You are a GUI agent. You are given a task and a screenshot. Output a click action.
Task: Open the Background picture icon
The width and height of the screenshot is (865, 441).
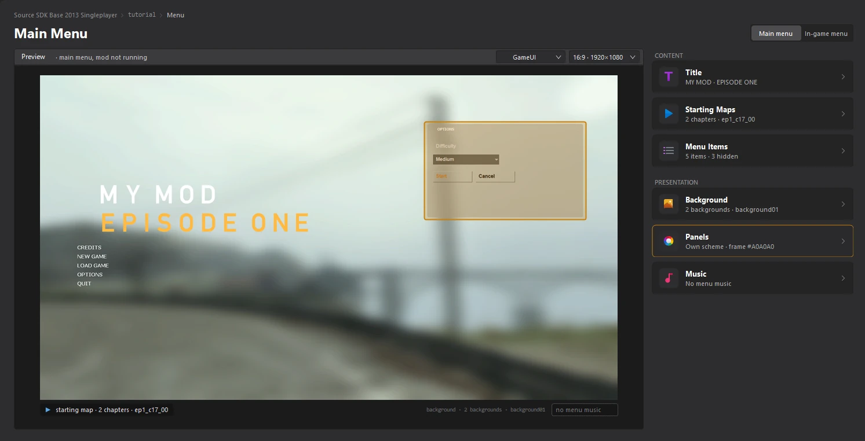click(669, 204)
